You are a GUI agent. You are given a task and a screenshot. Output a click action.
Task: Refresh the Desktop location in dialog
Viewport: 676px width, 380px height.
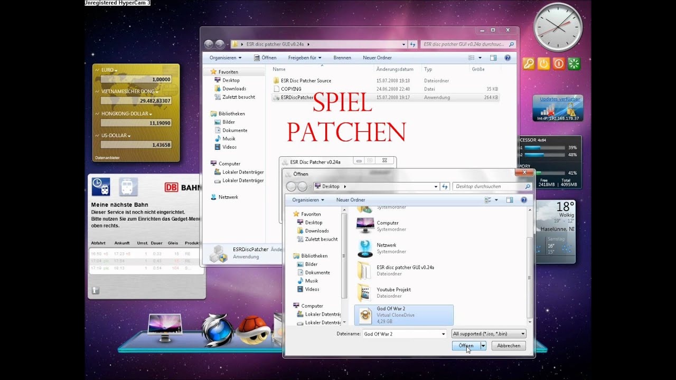point(445,186)
